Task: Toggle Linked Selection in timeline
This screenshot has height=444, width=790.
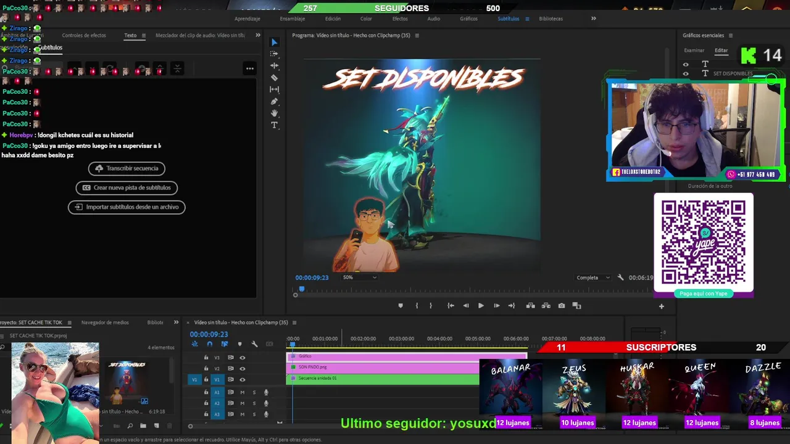Action: pos(224,344)
